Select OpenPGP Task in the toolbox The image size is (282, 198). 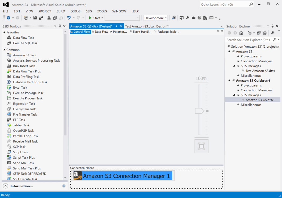click(x=23, y=131)
